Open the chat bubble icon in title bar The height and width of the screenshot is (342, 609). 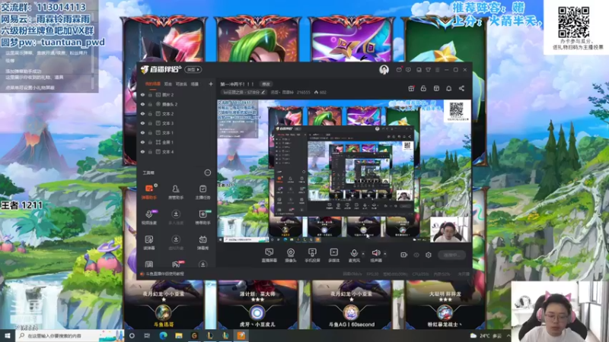tap(408, 70)
